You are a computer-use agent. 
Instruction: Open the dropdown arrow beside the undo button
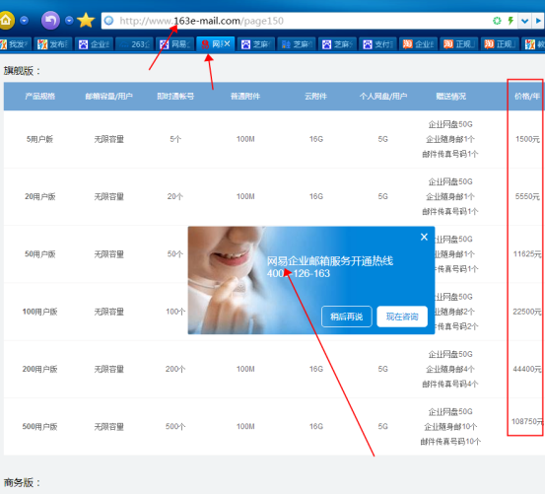coord(69,21)
